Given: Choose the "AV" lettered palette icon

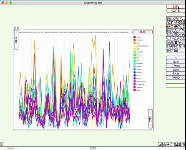Looking at the screenshot, I should point(172,46).
